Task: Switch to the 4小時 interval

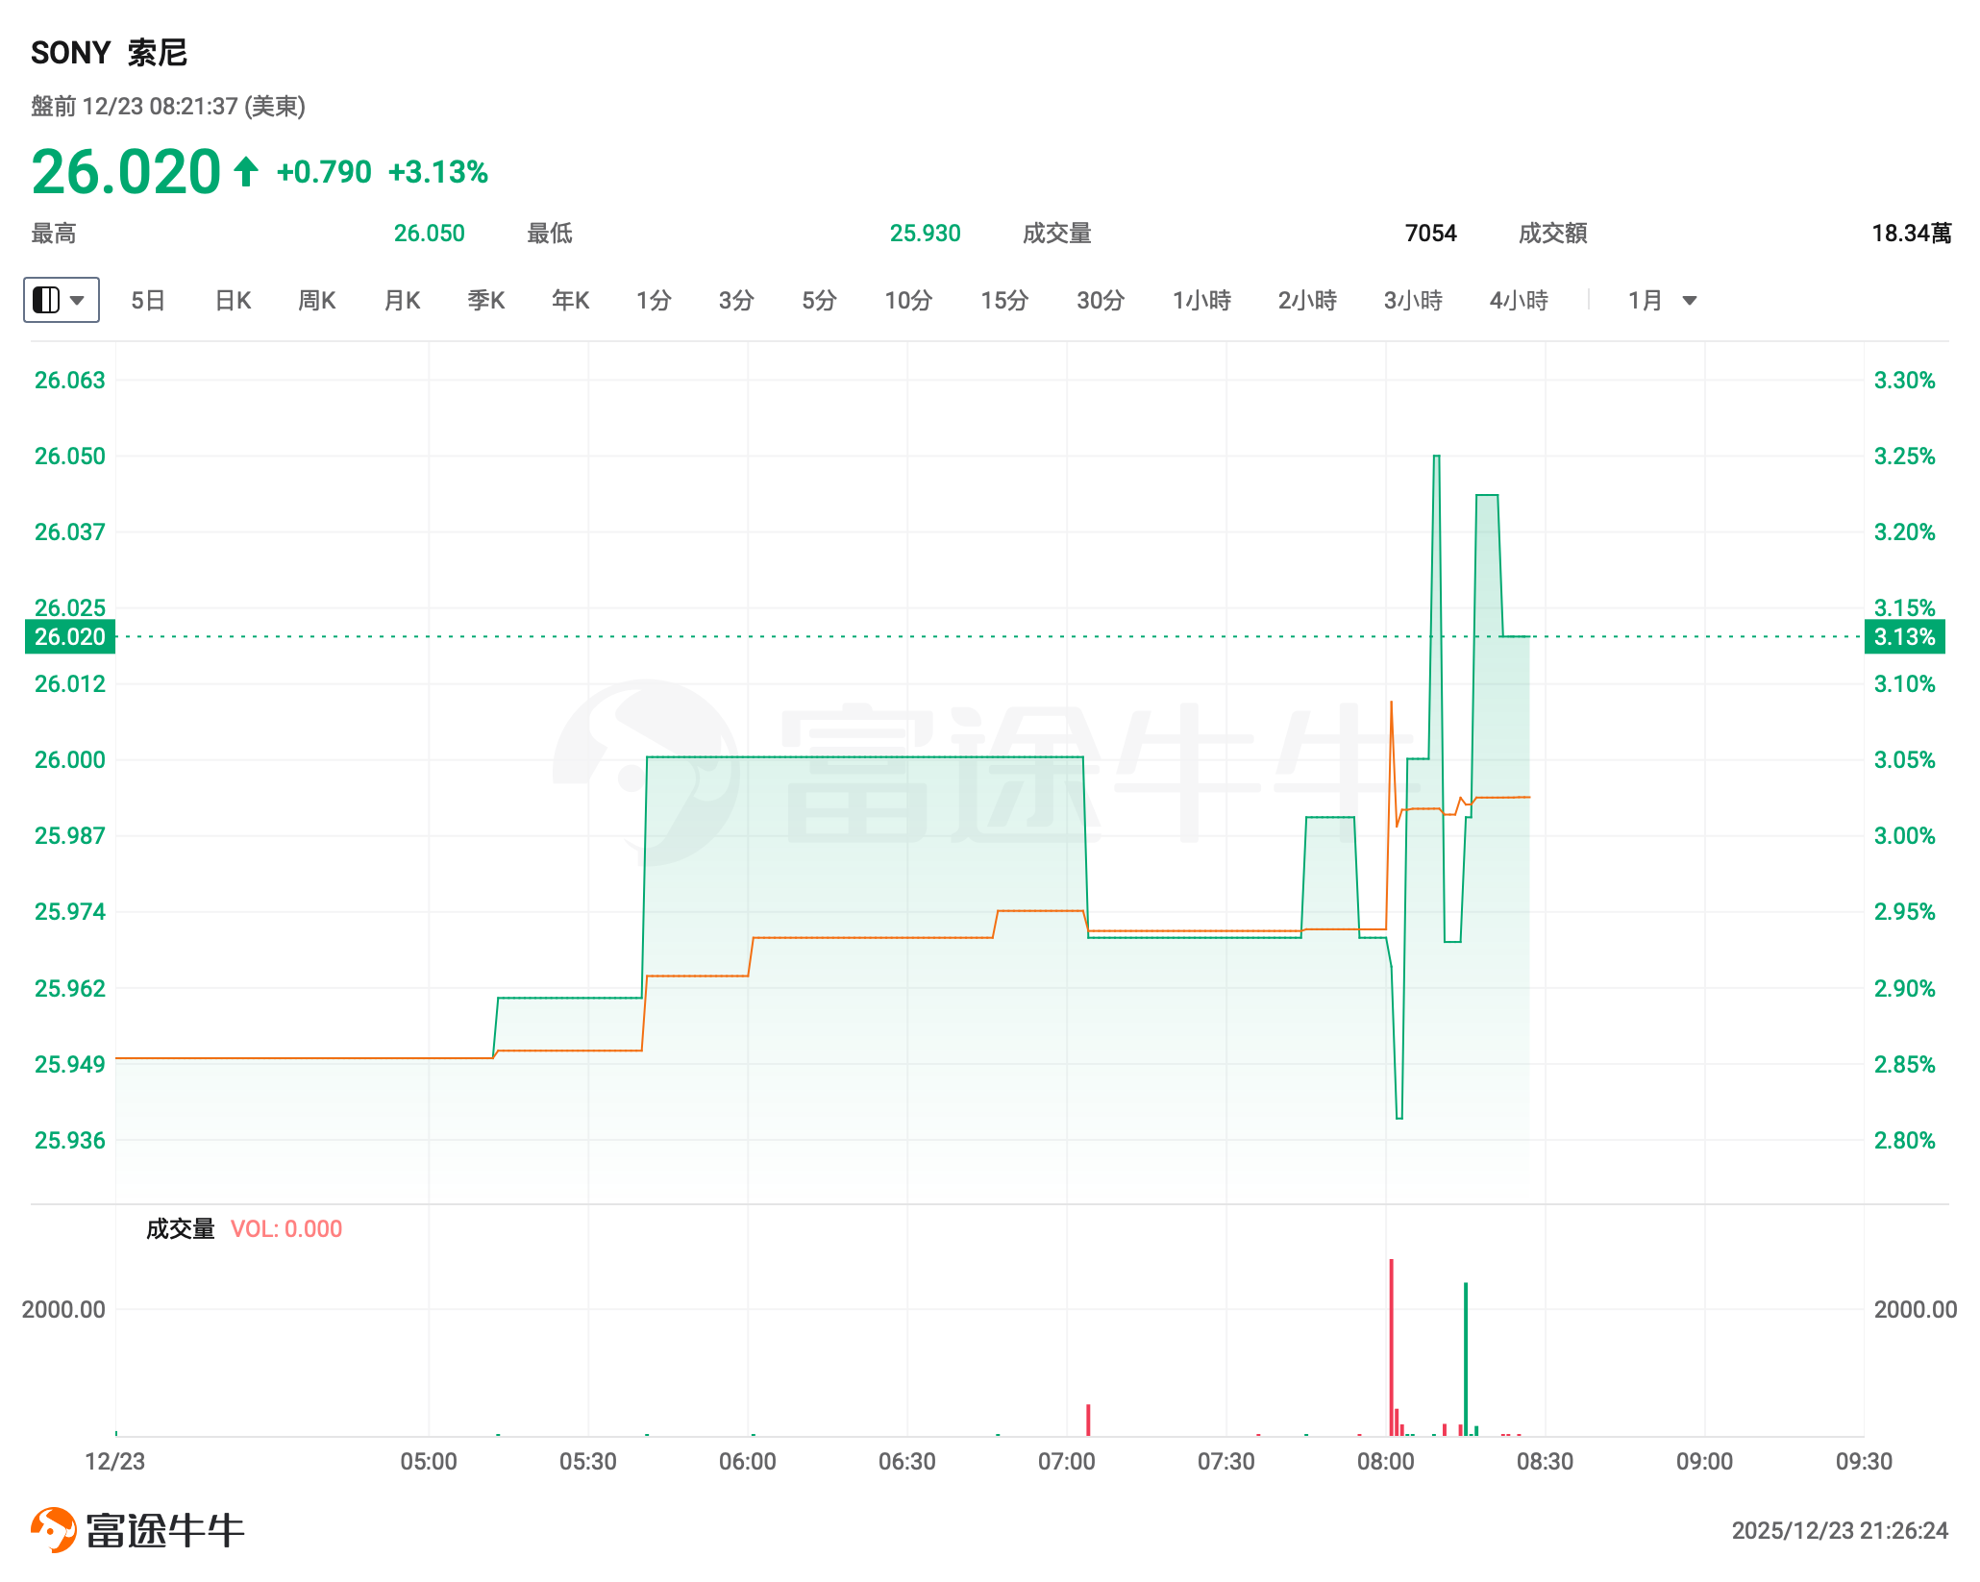Action: pos(1519,301)
